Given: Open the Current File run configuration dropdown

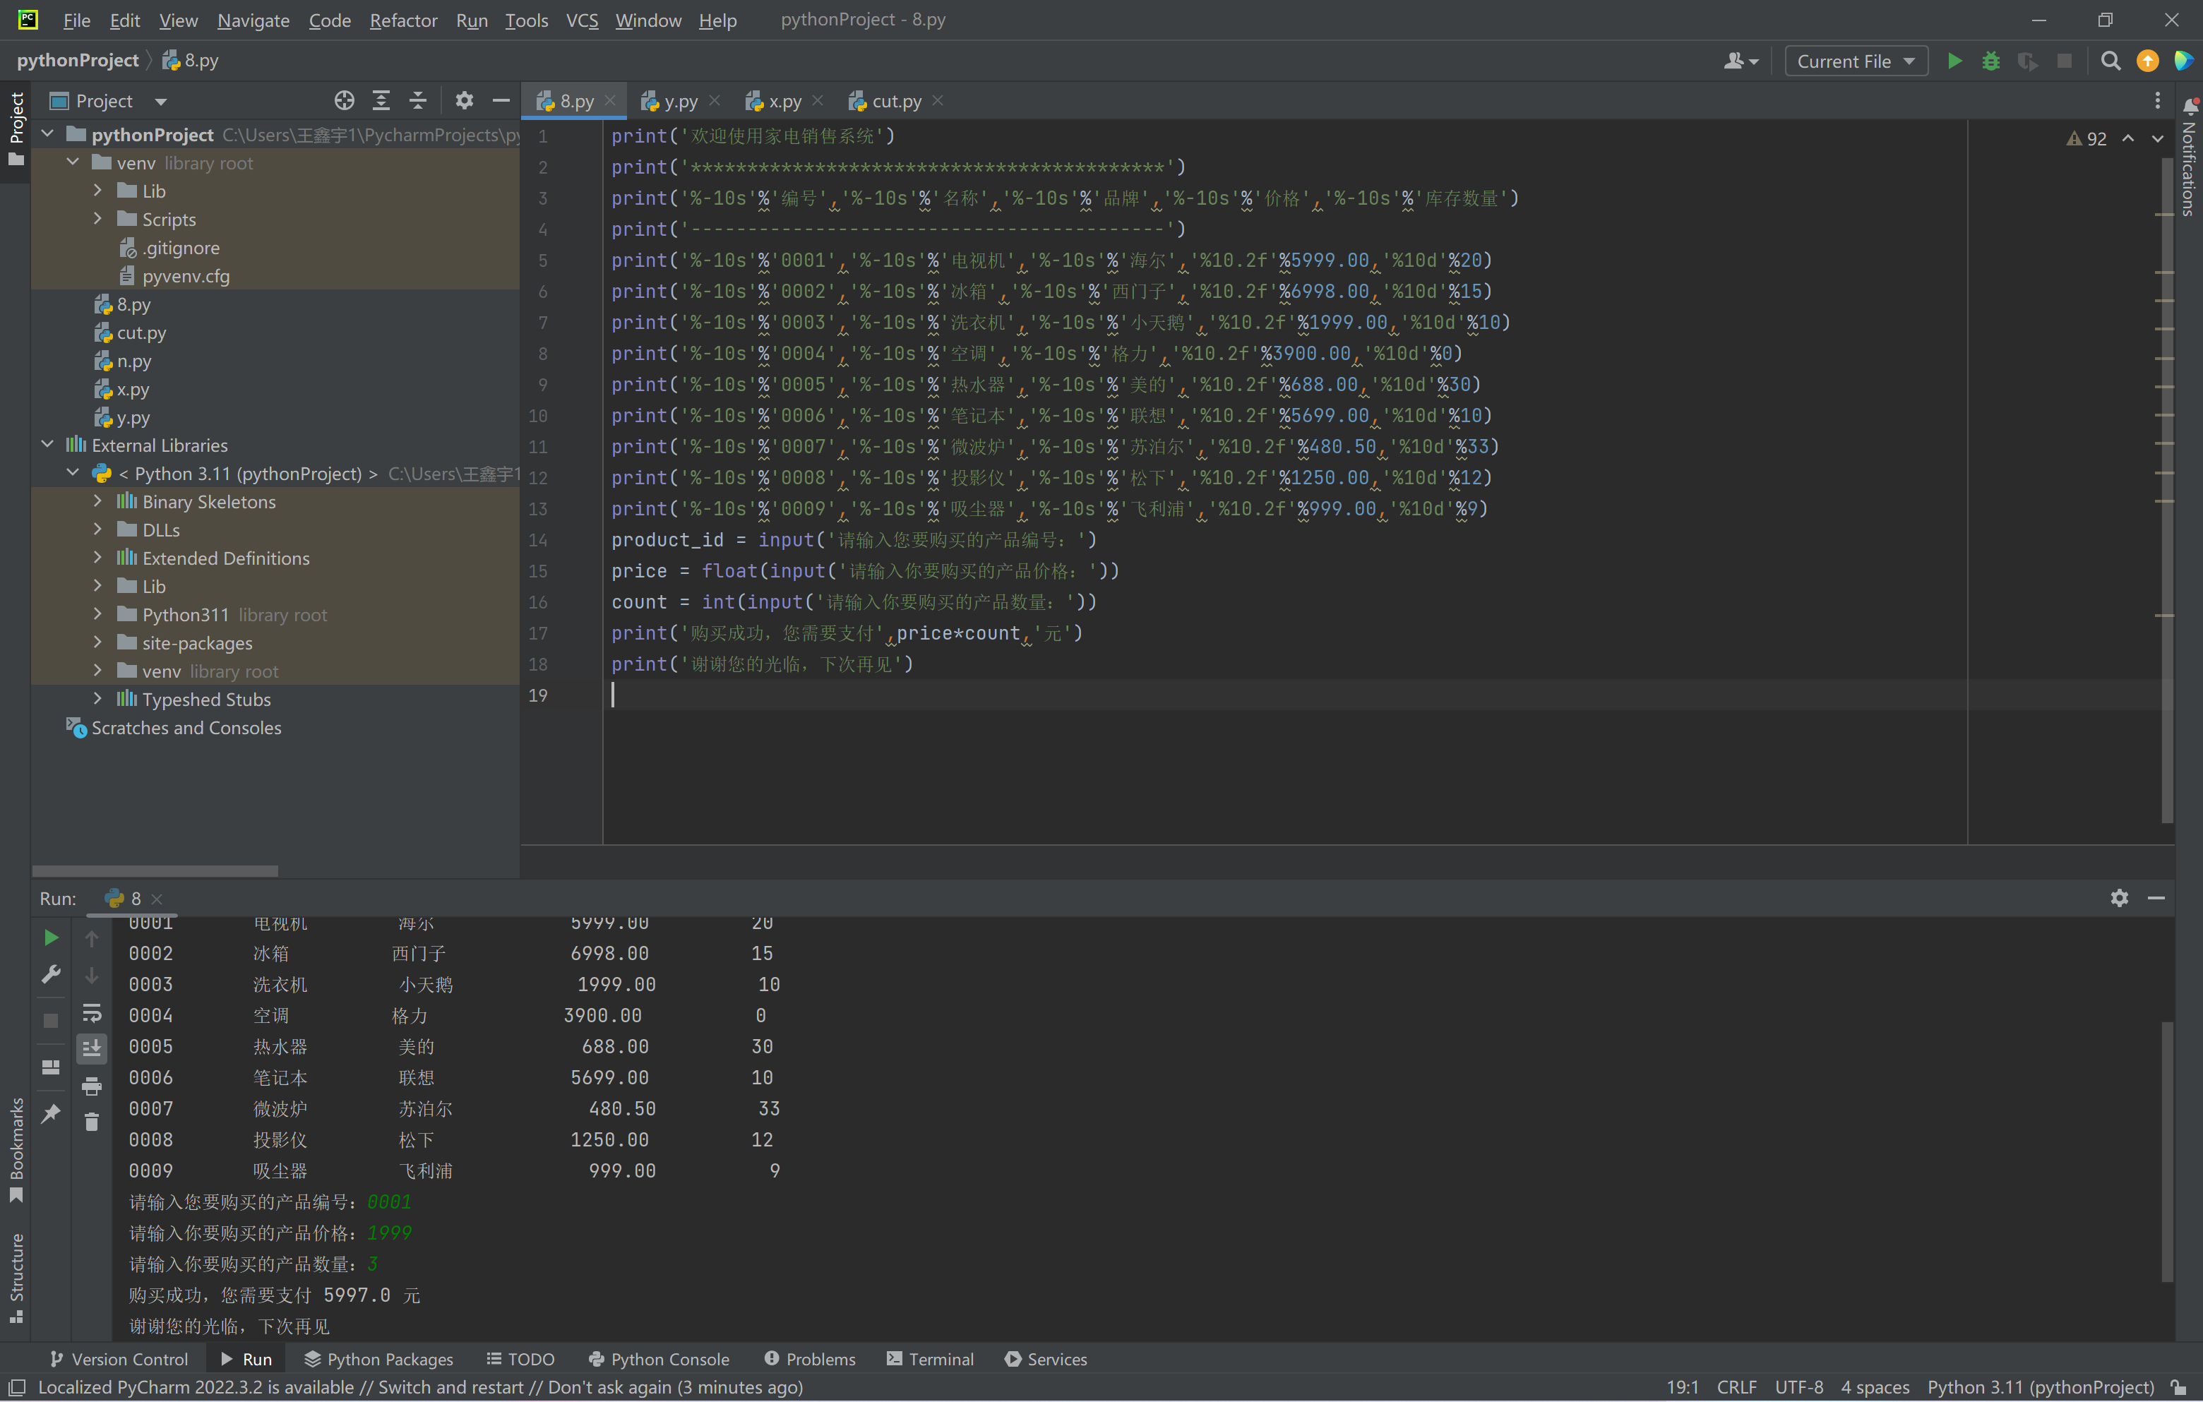Looking at the screenshot, I should click(x=1856, y=61).
